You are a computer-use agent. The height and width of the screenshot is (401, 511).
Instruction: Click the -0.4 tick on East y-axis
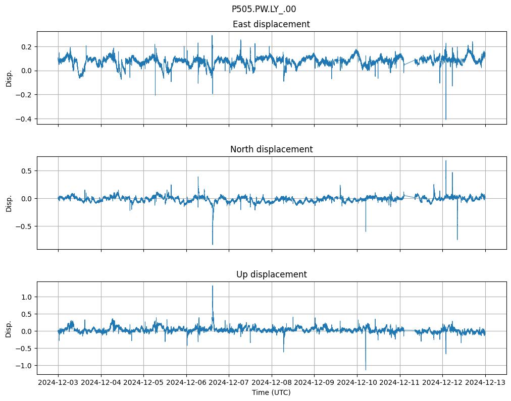tap(24, 119)
